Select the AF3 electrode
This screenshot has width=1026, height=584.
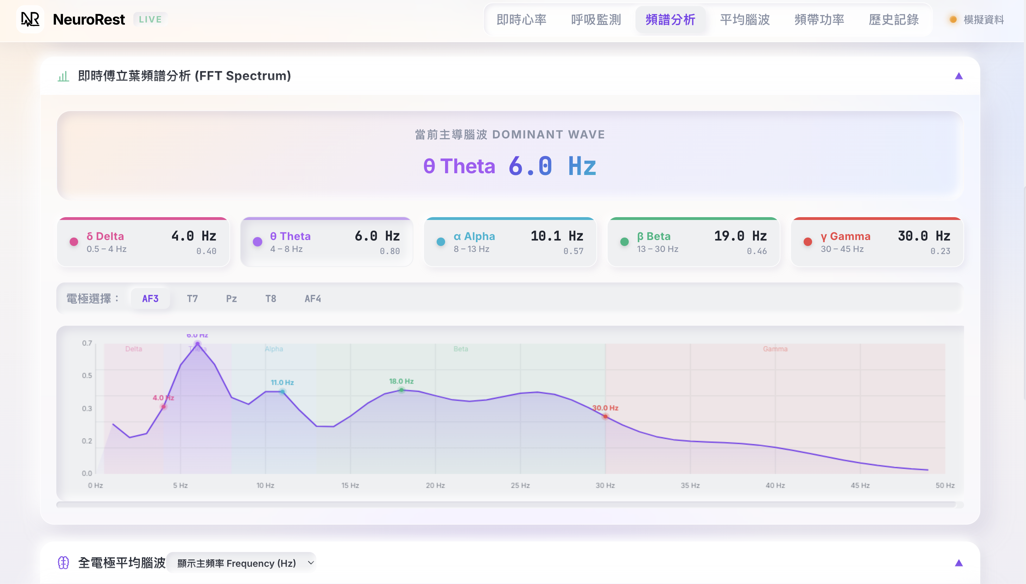pyautogui.click(x=150, y=298)
